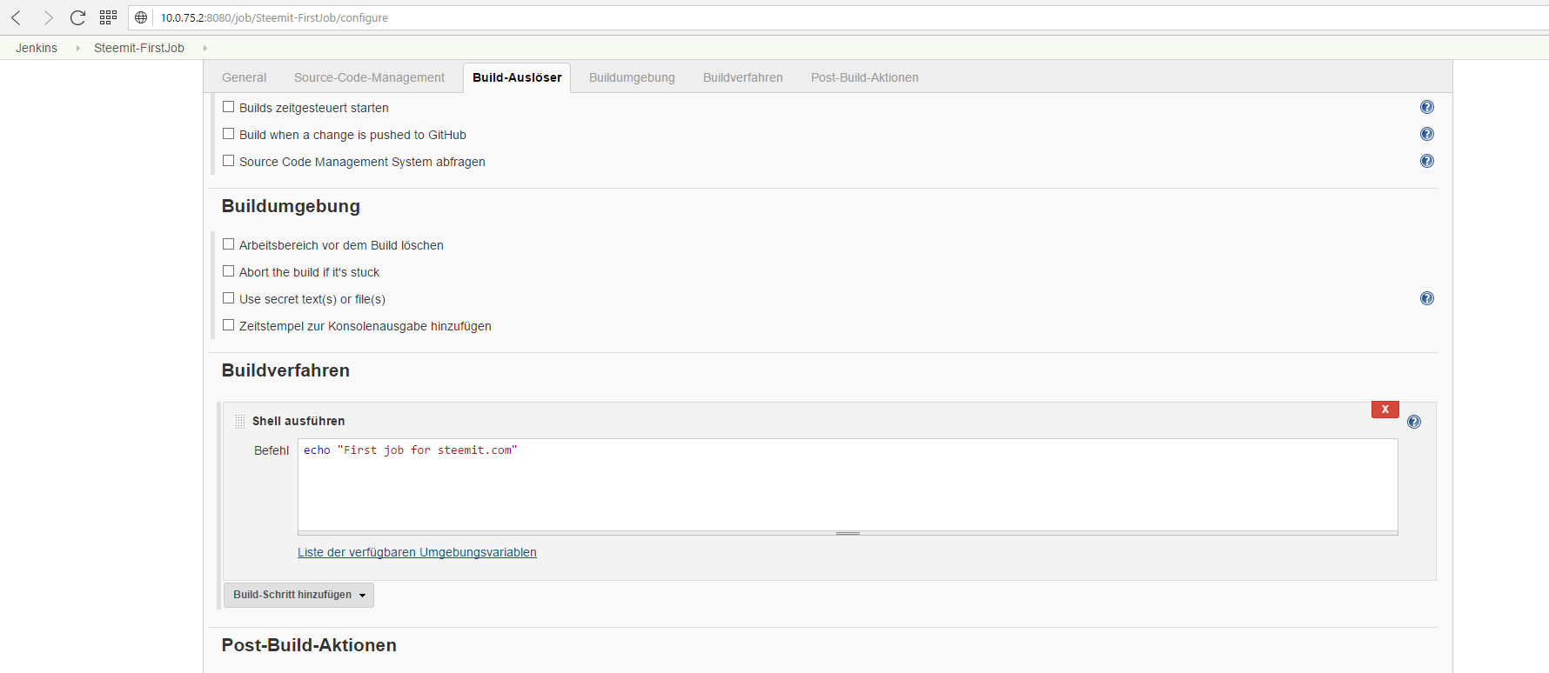Click the Buildverfahren section heading

click(285, 370)
